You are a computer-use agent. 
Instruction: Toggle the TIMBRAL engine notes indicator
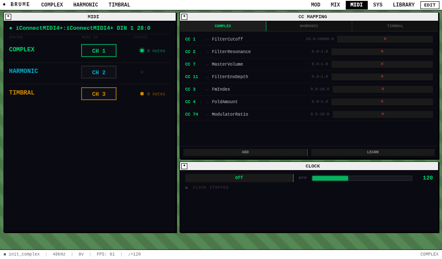click(142, 94)
